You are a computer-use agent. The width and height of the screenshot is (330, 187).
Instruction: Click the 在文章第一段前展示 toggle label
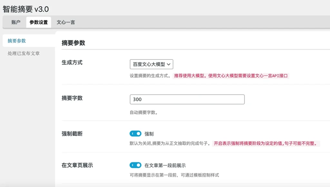click(x=165, y=165)
